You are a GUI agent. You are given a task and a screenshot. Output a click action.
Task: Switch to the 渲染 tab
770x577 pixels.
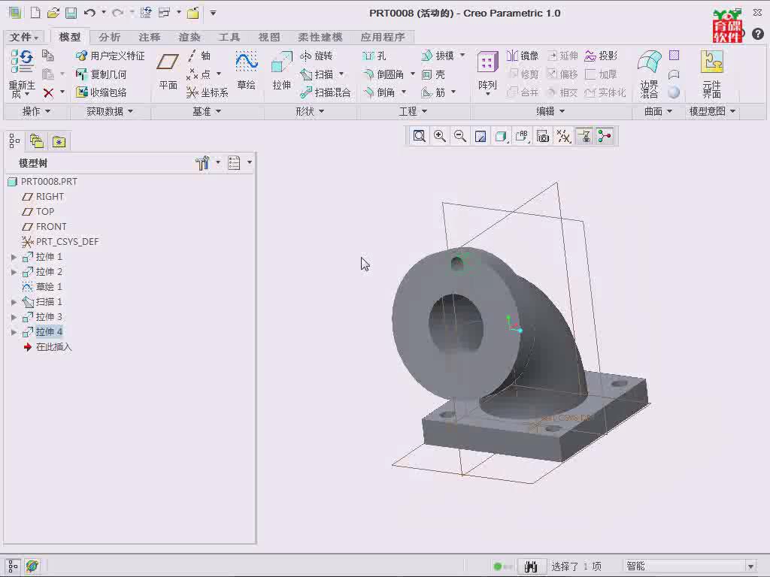click(x=189, y=38)
